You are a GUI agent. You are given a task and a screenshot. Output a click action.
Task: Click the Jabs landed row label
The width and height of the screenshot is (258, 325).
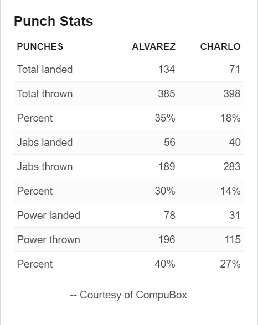[45, 143]
